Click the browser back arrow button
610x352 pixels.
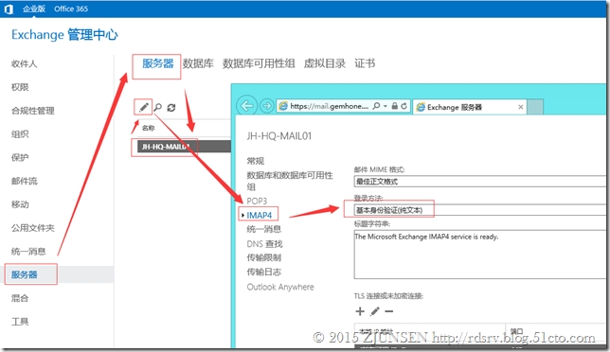click(x=246, y=106)
